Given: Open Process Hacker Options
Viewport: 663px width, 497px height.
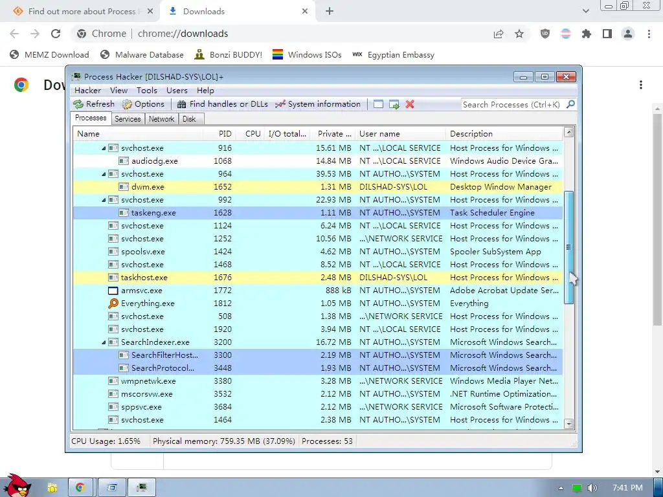Looking at the screenshot, I should click(x=143, y=104).
